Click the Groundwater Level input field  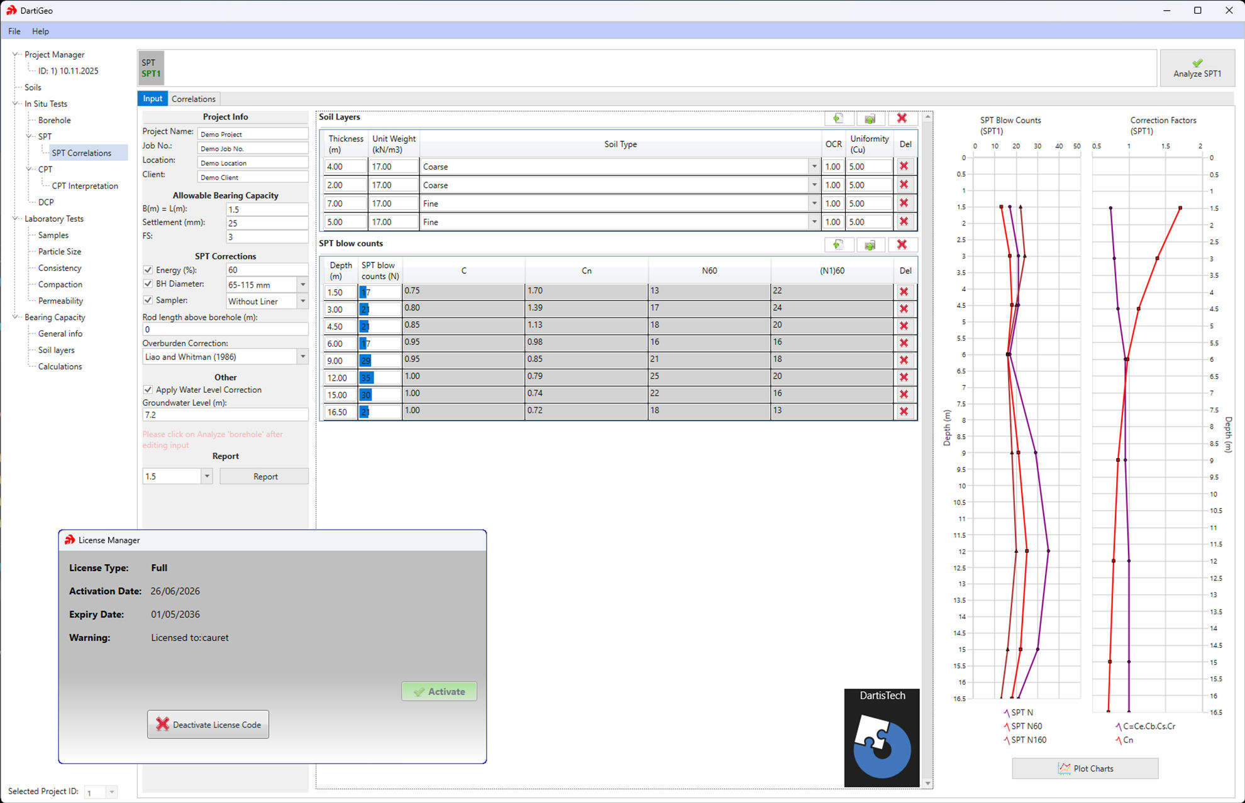225,415
